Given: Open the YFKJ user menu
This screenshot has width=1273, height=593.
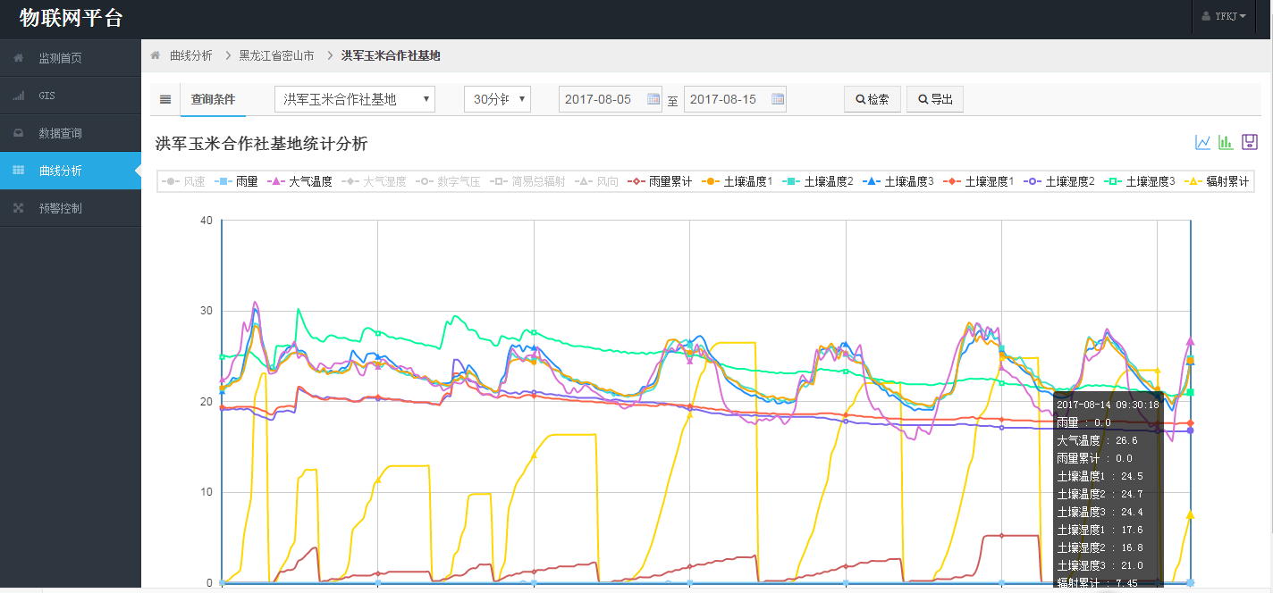Looking at the screenshot, I should pyautogui.click(x=1223, y=16).
